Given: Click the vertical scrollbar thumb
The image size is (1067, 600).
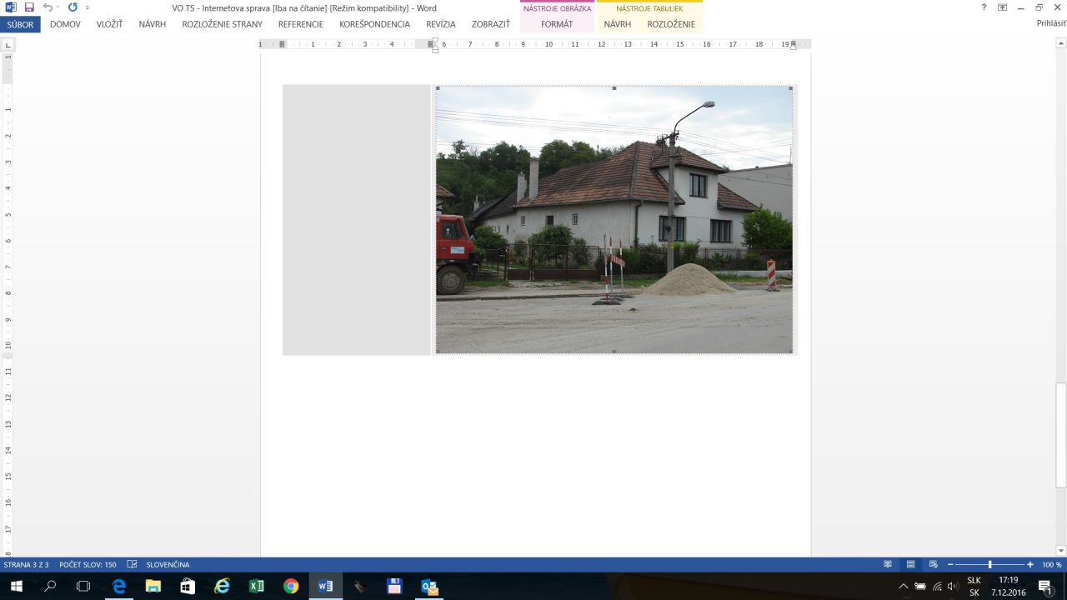Looking at the screenshot, I should click(x=1061, y=434).
